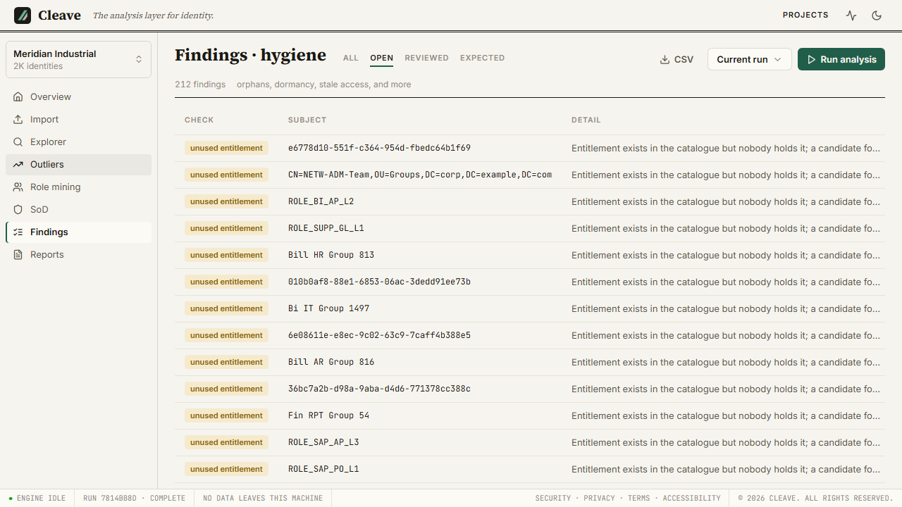Select the ROLE_SUPP_GL_L1 finding
Screen dimensions: 902x507
(530, 229)
